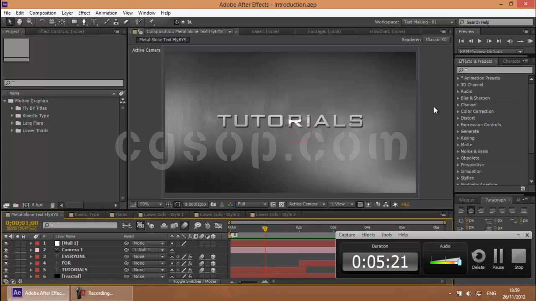Screen dimensions: 536x301
Task: Open the resolution Full dropdown
Action: tap(252, 204)
